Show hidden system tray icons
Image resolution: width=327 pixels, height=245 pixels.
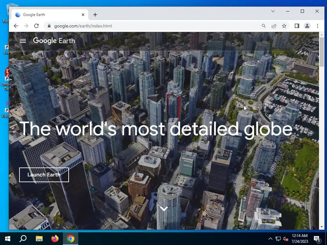click(x=270, y=239)
